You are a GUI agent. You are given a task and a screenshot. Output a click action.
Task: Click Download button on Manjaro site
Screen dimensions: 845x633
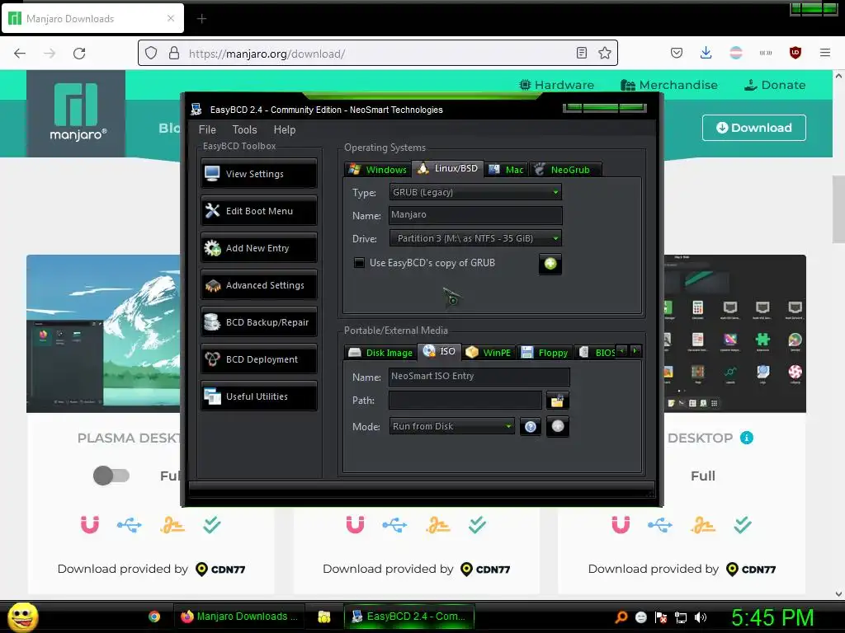point(754,128)
